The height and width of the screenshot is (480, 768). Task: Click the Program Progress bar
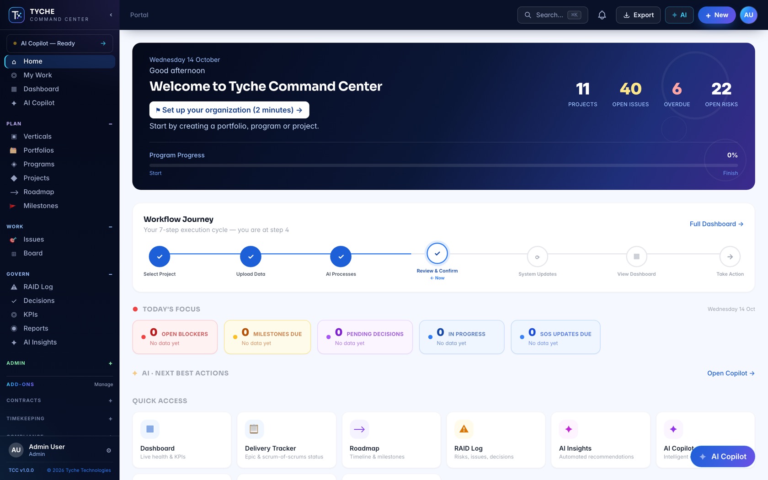click(x=443, y=165)
